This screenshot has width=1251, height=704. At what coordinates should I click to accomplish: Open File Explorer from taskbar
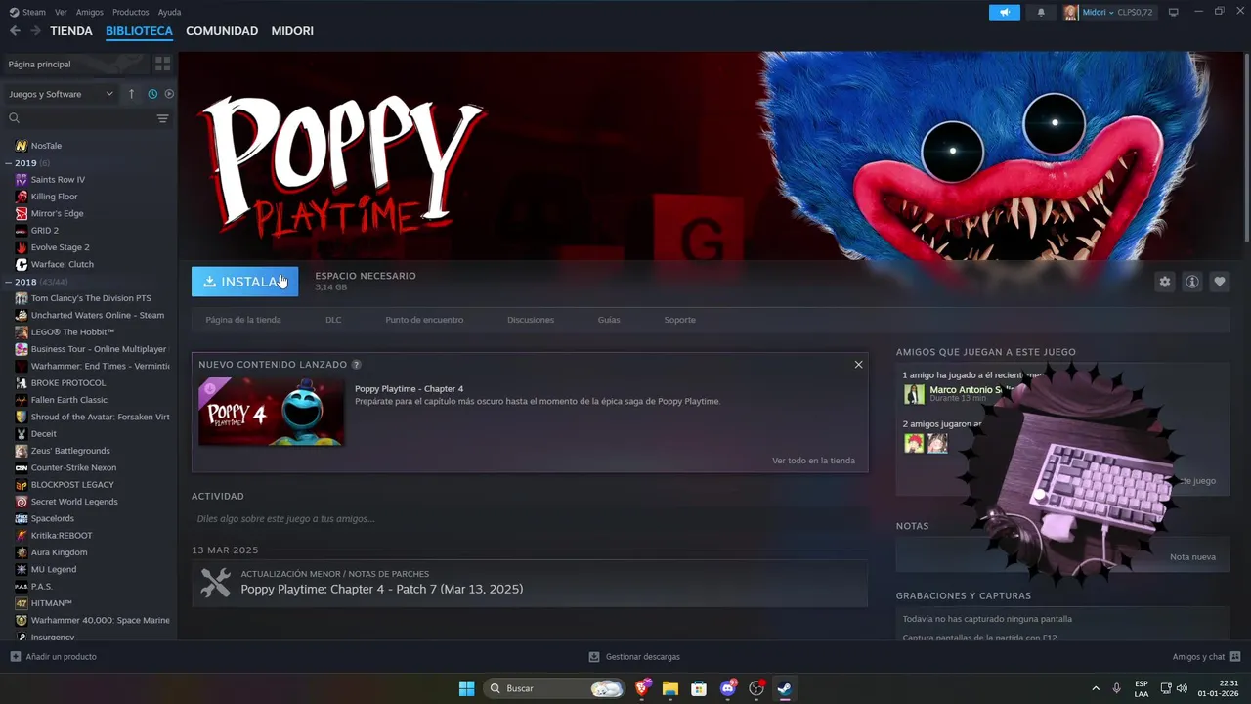coord(670,688)
